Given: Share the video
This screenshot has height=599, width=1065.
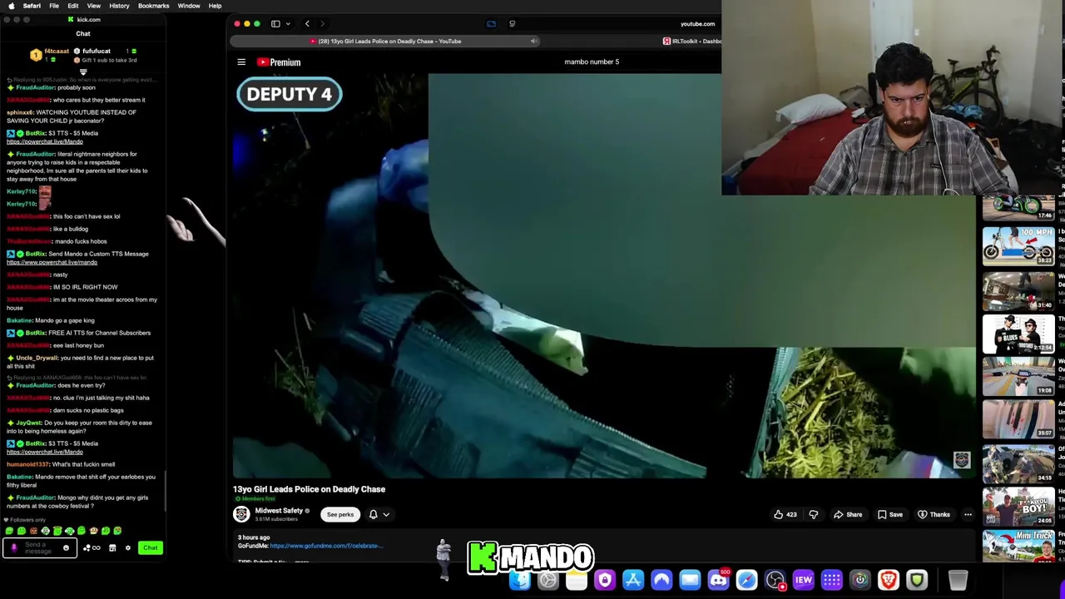Looking at the screenshot, I should pyautogui.click(x=848, y=514).
